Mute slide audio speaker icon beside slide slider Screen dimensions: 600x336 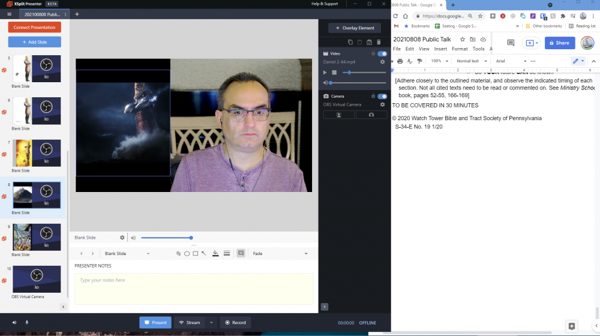click(x=133, y=238)
